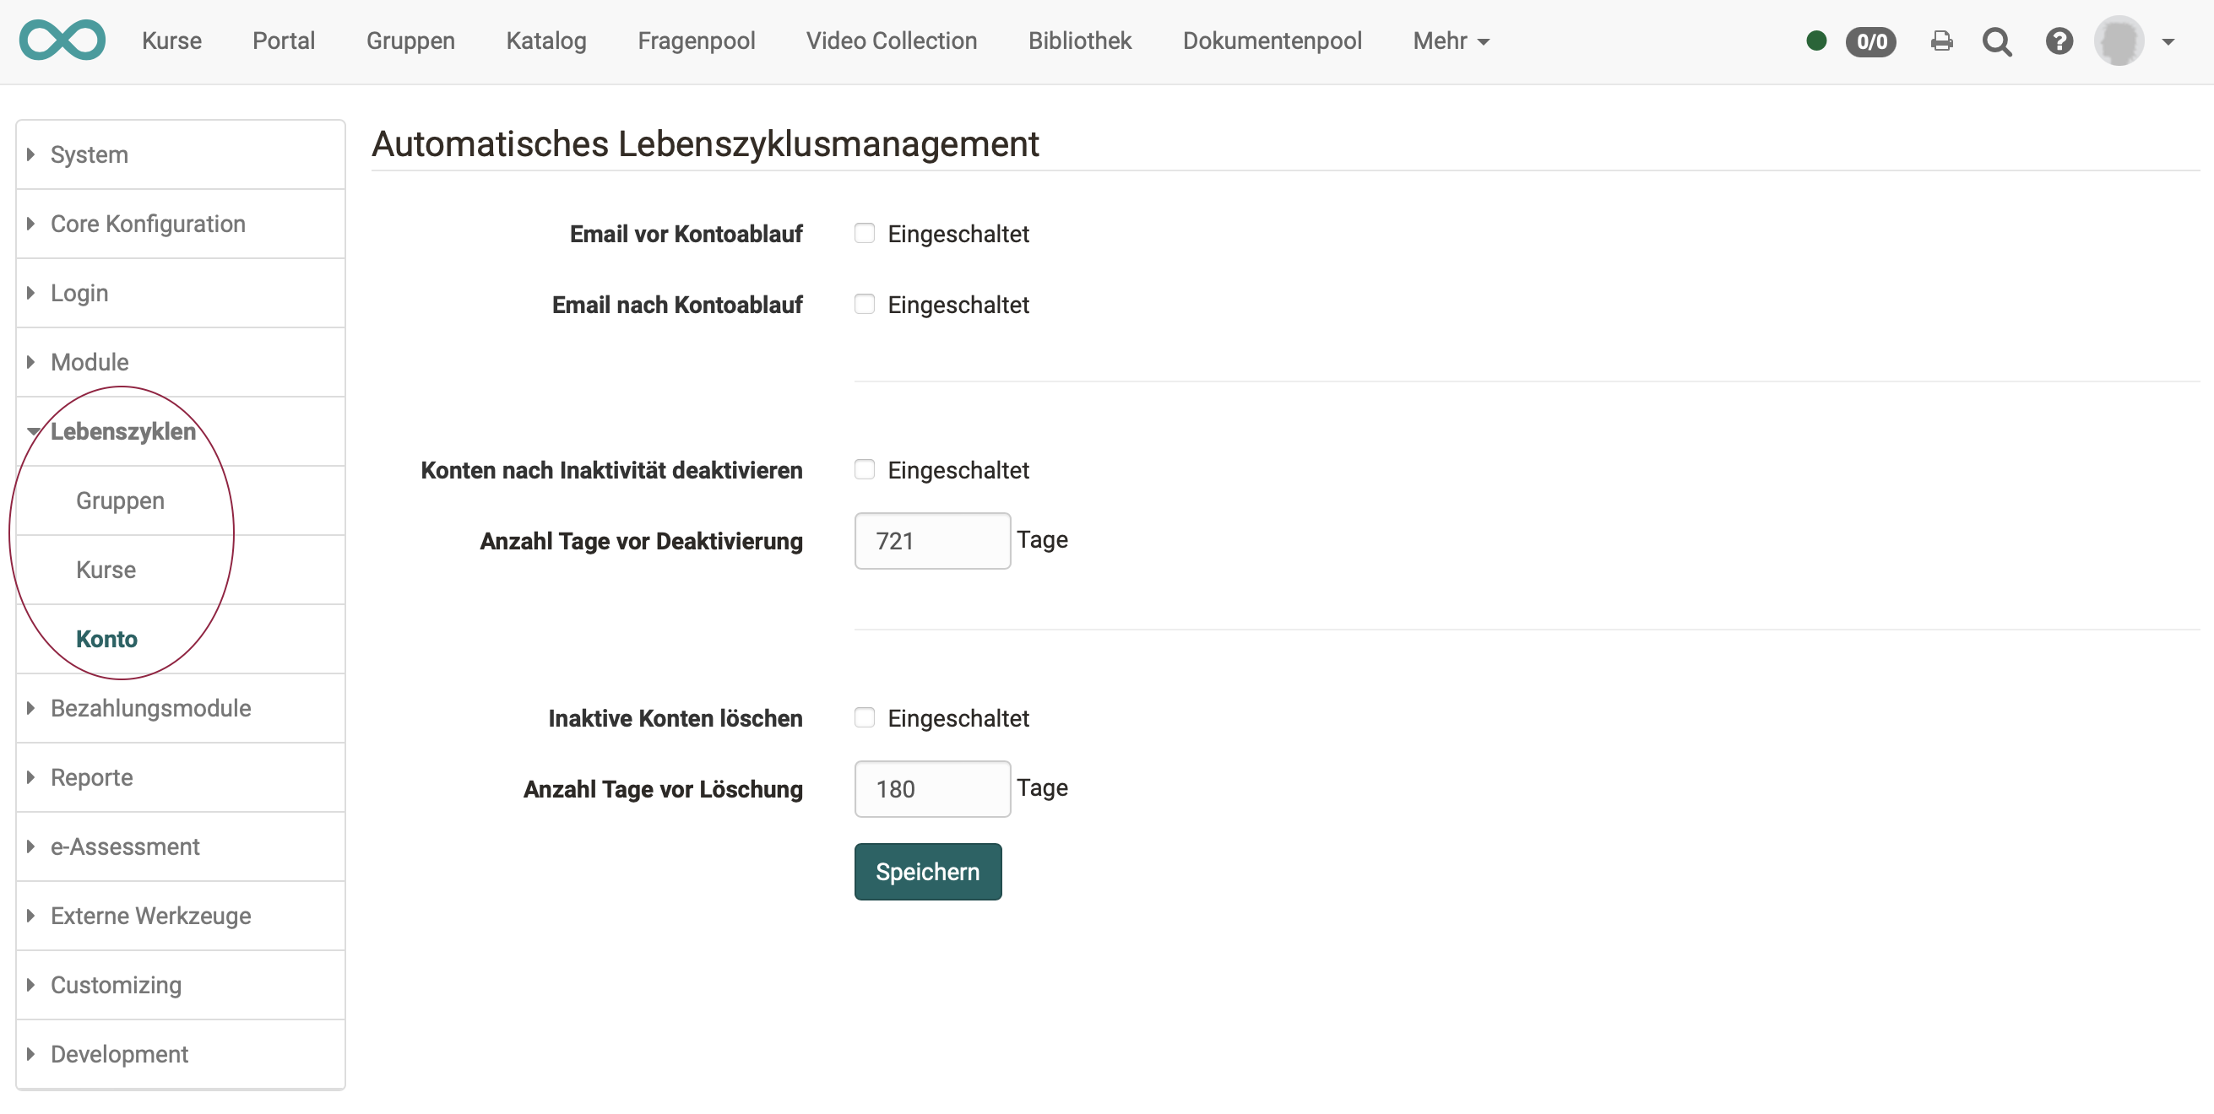The height and width of the screenshot is (1114, 2214).
Task: Open the user menu dropdown arrow
Action: tap(2168, 41)
